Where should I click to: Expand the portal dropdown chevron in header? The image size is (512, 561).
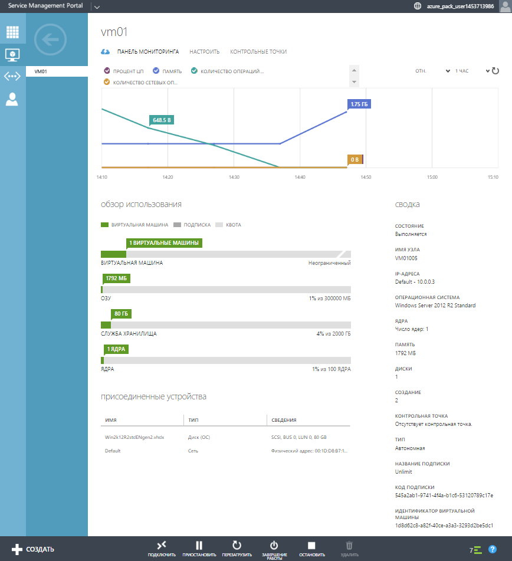point(97,6)
